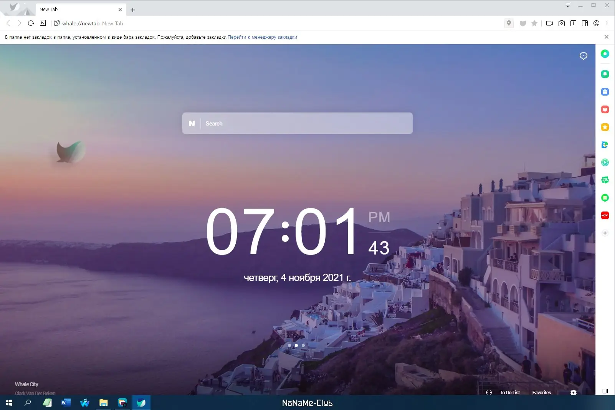The image size is (615, 410).
Task: Open the user profile icon
Action: tap(596, 23)
